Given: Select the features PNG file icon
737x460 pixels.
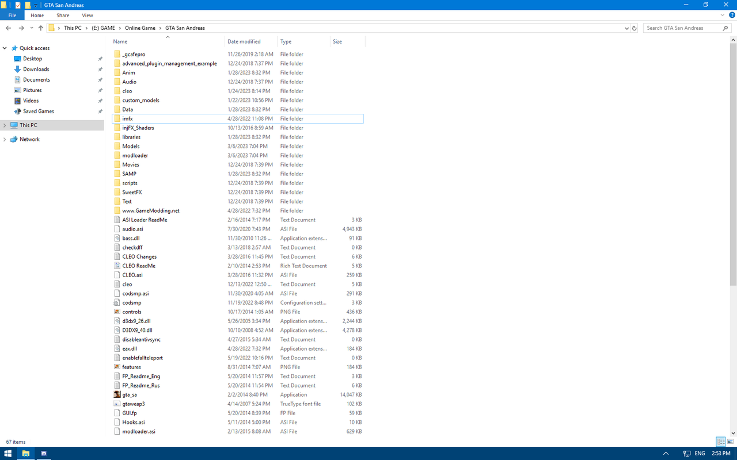Looking at the screenshot, I should click(x=117, y=367).
